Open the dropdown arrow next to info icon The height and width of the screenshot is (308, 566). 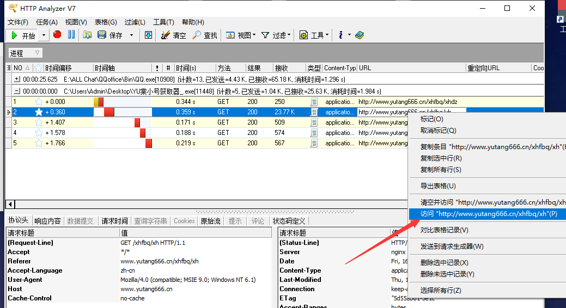349,35
